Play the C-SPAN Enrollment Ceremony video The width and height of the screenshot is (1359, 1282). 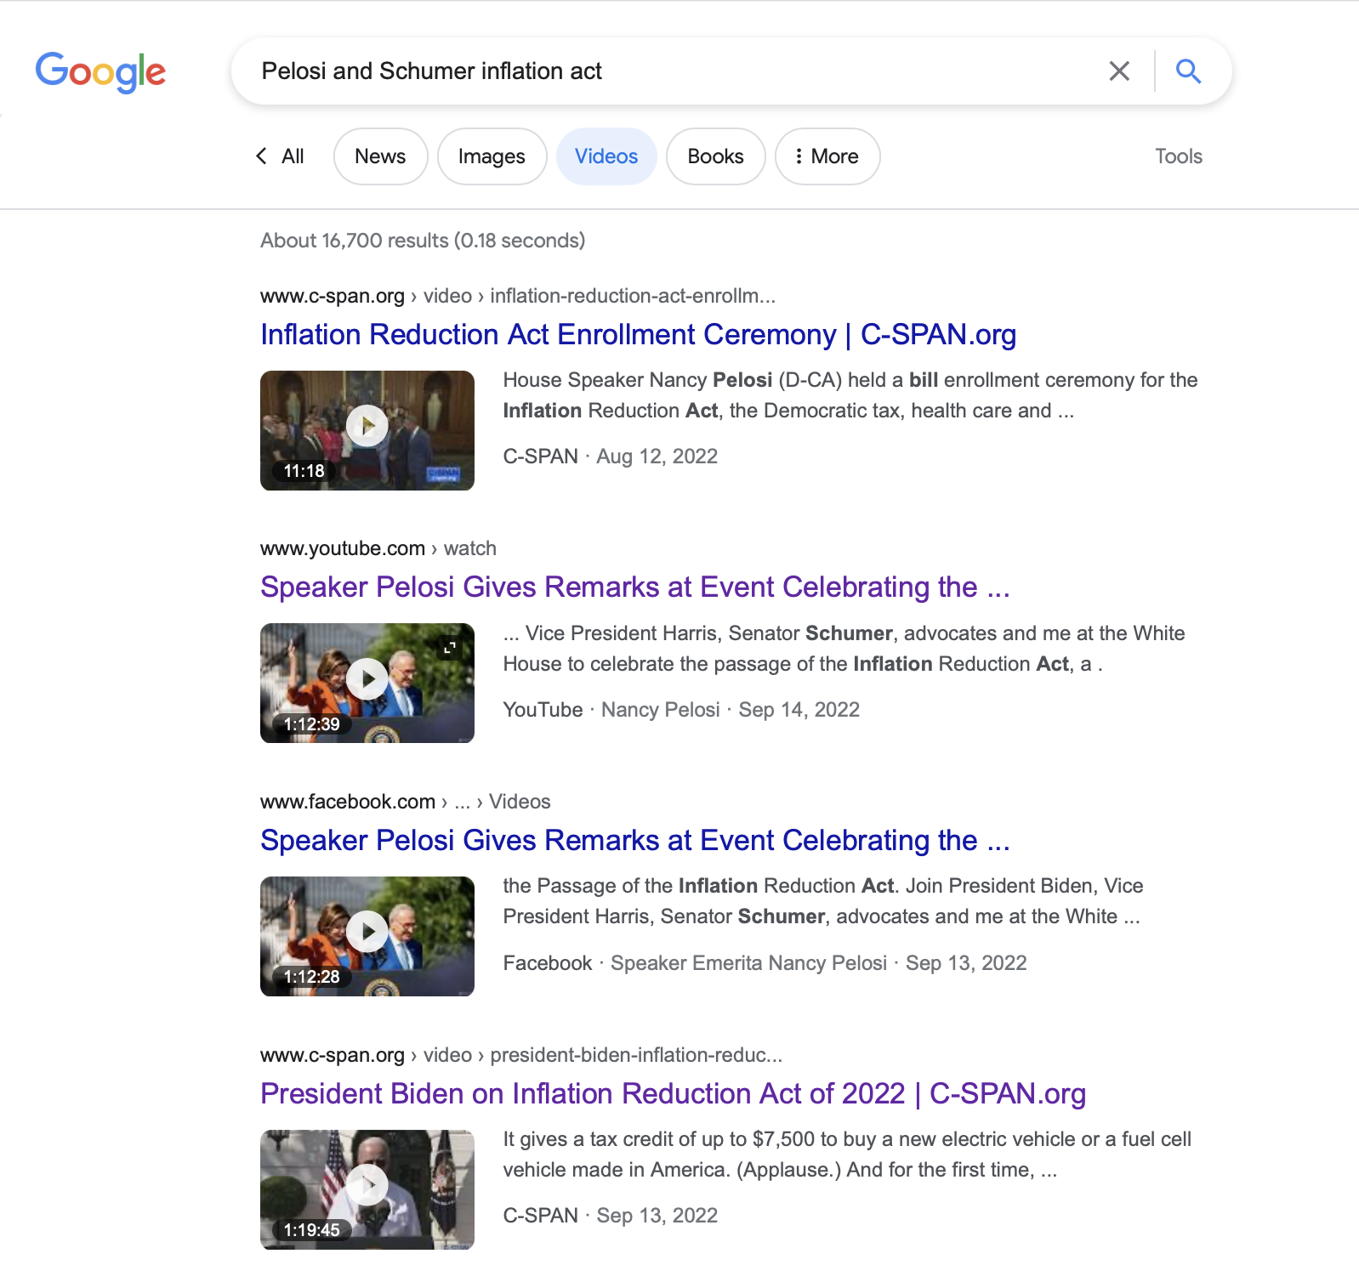pos(367,426)
